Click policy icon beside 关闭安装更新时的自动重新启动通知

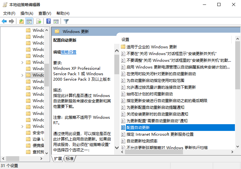coord(123,114)
